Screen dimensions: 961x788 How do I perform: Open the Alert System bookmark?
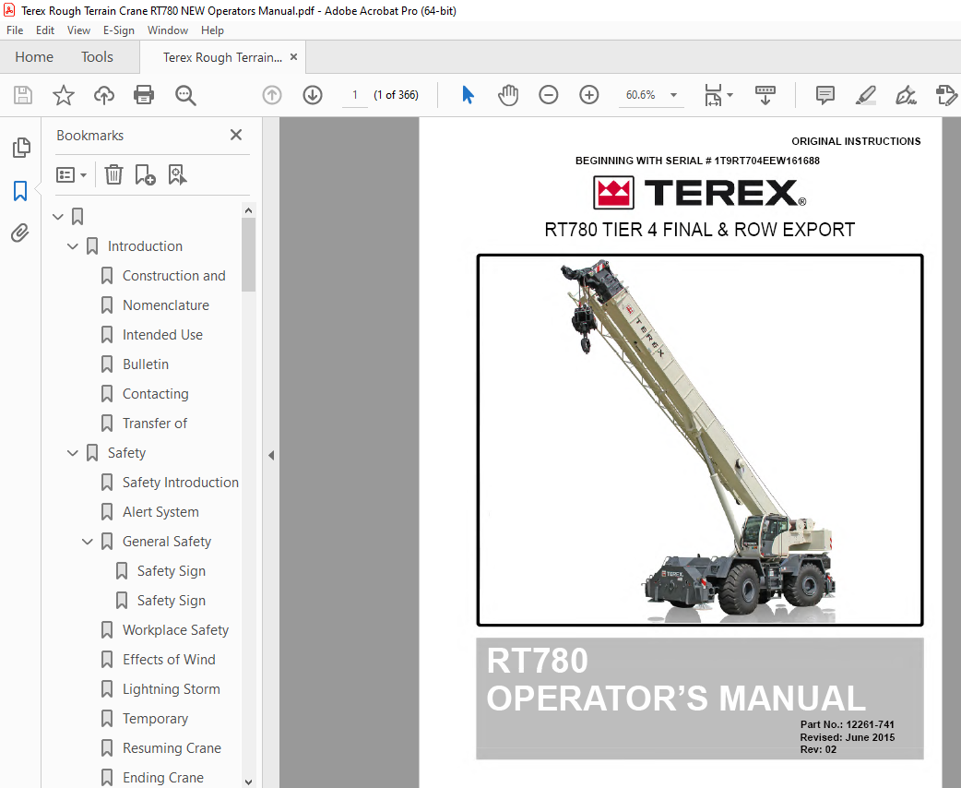160,512
